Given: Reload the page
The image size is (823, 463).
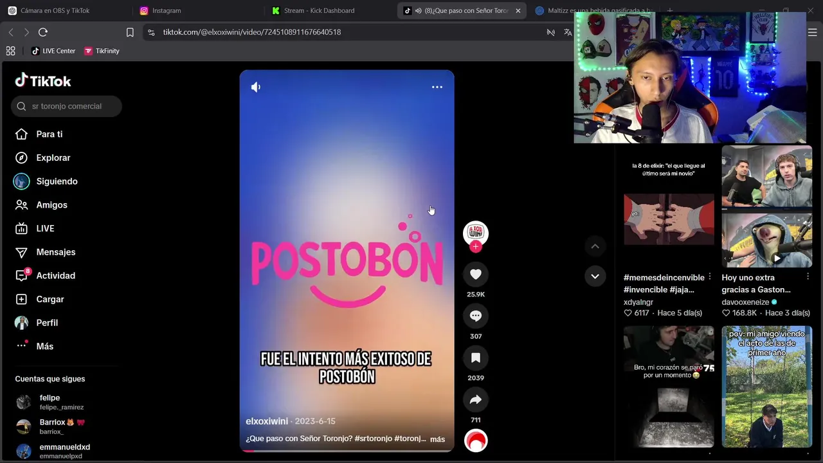Looking at the screenshot, I should click(43, 32).
